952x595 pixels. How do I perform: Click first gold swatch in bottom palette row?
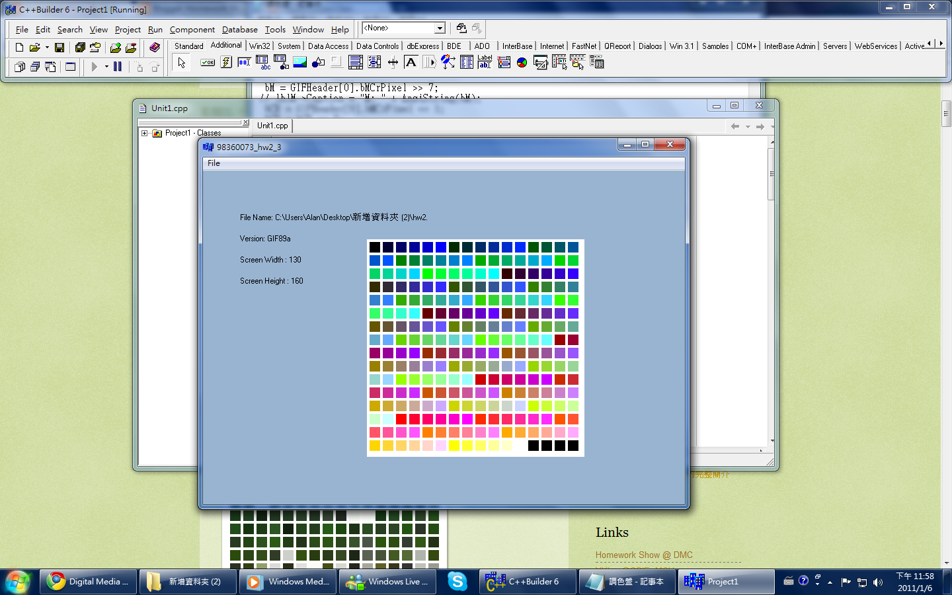[x=375, y=446]
